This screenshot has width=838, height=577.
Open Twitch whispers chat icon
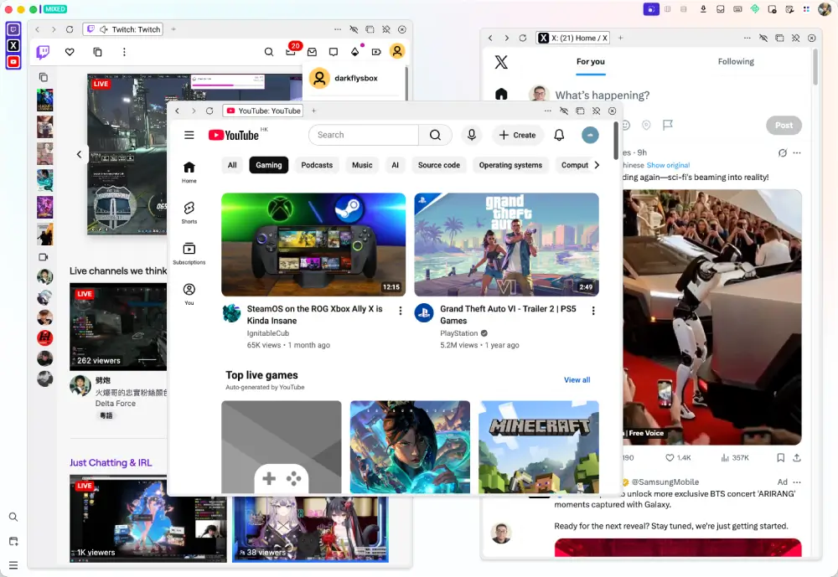tap(334, 52)
